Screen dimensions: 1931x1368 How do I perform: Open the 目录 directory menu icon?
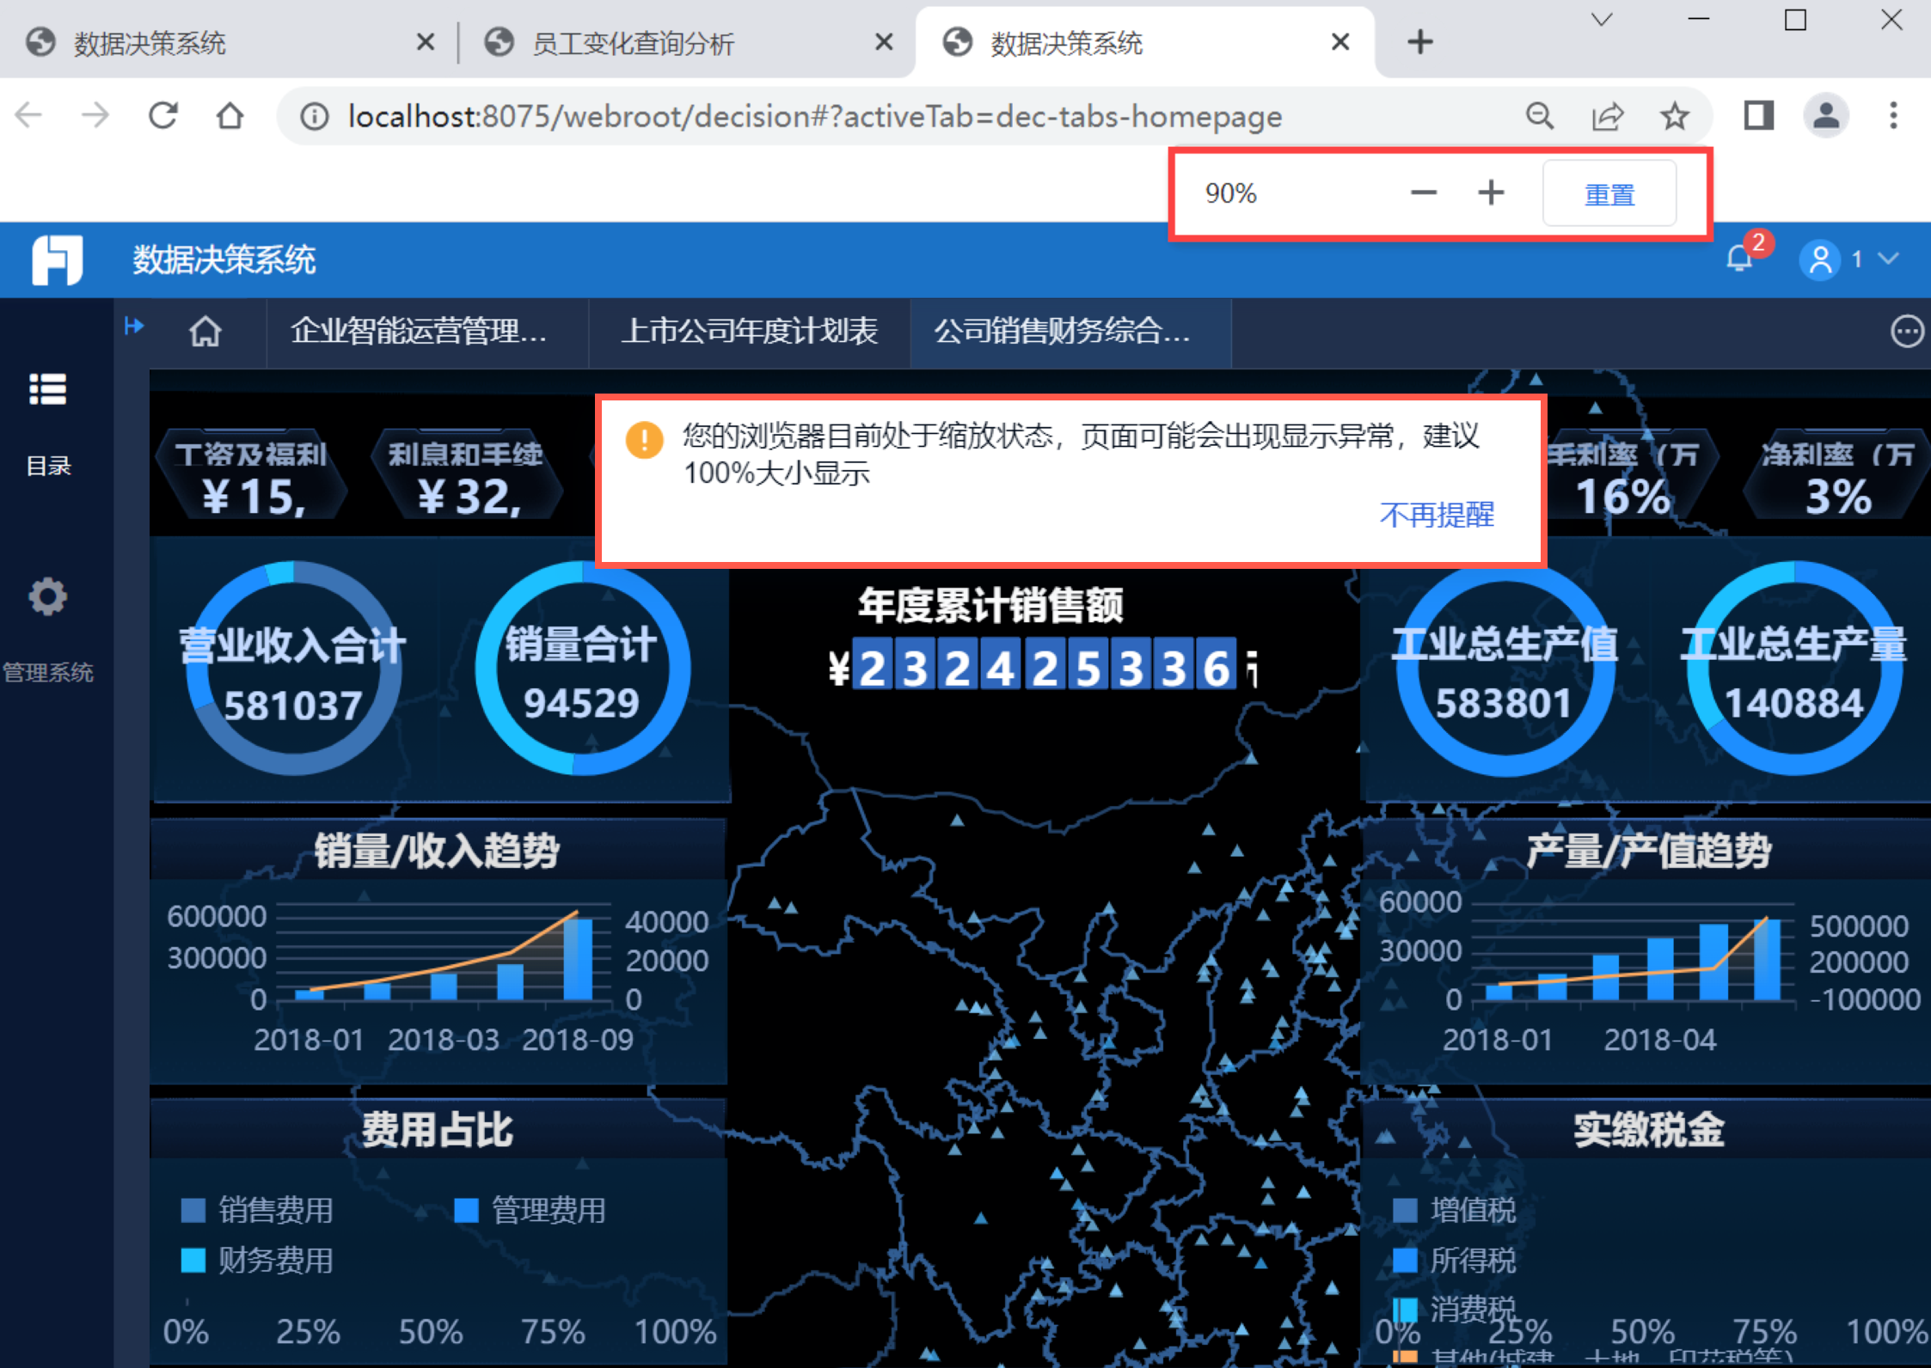pyautogui.click(x=48, y=390)
